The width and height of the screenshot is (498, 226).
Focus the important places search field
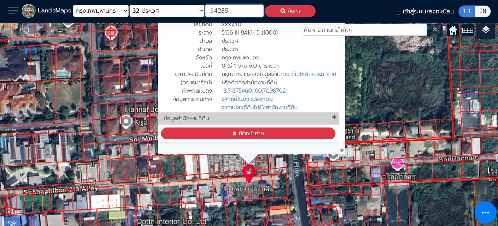point(364,30)
